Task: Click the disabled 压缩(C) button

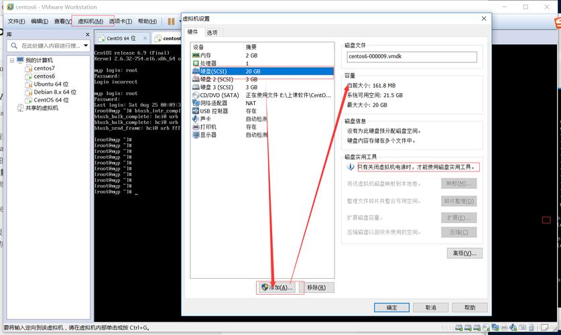Action: (x=459, y=232)
